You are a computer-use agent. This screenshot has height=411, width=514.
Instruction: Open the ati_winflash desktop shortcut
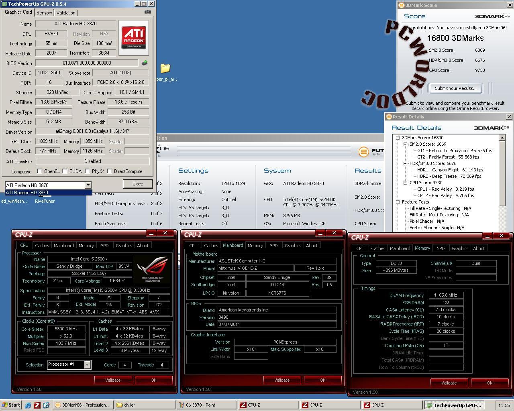15,201
